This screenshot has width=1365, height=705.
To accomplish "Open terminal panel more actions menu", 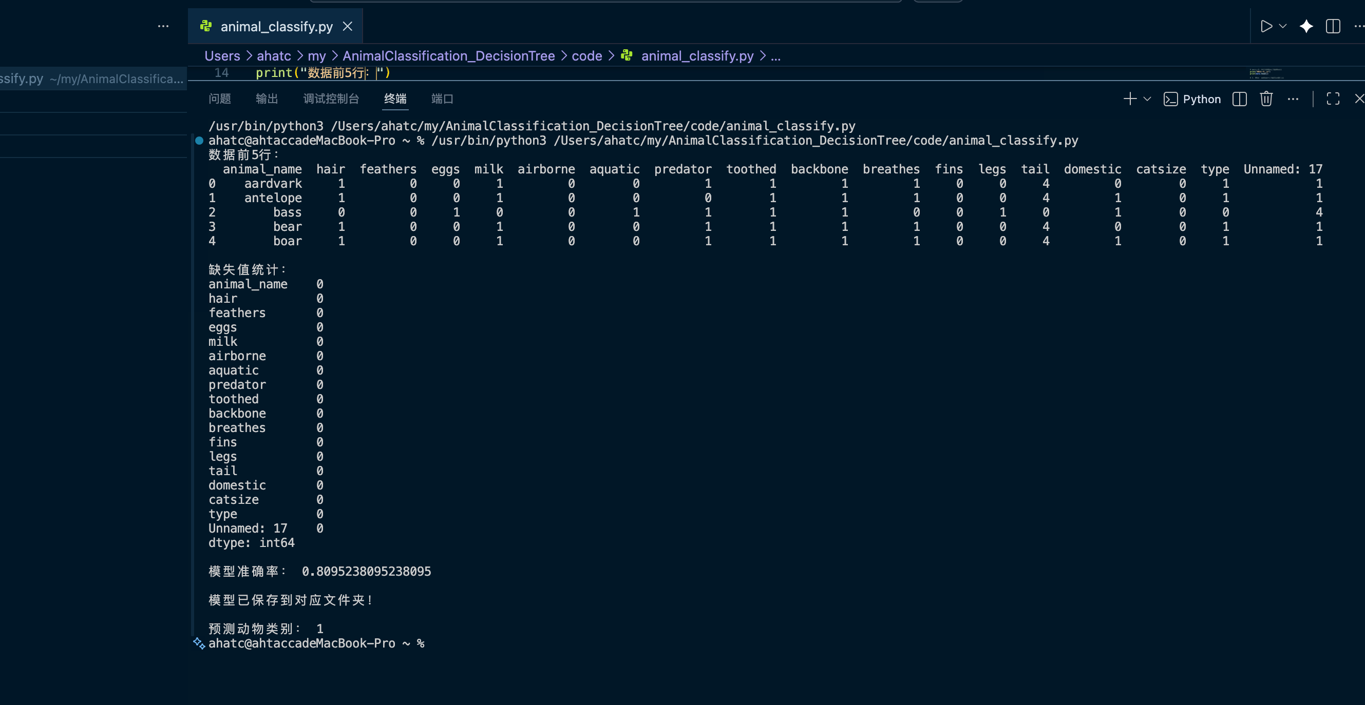I will 1293,99.
